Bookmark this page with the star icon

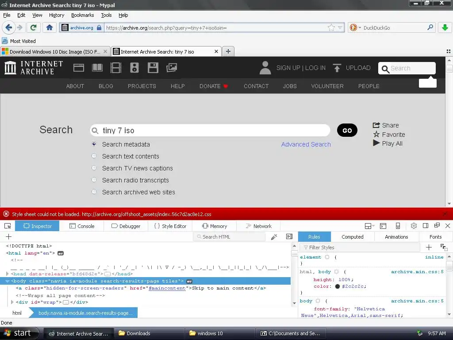click(x=331, y=28)
